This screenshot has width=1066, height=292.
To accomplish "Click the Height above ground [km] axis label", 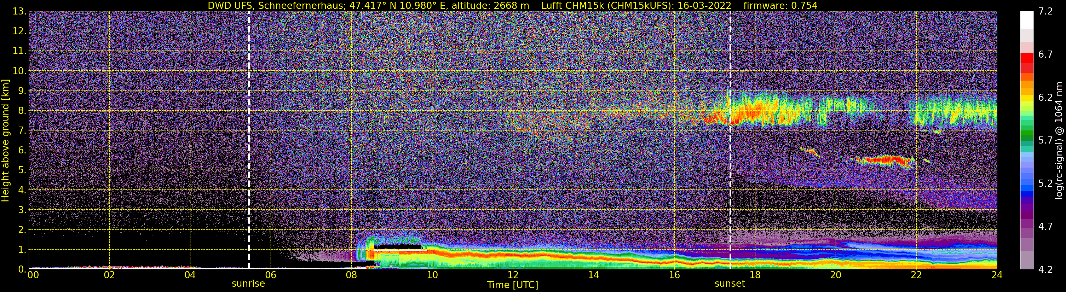I will (x=5, y=141).
